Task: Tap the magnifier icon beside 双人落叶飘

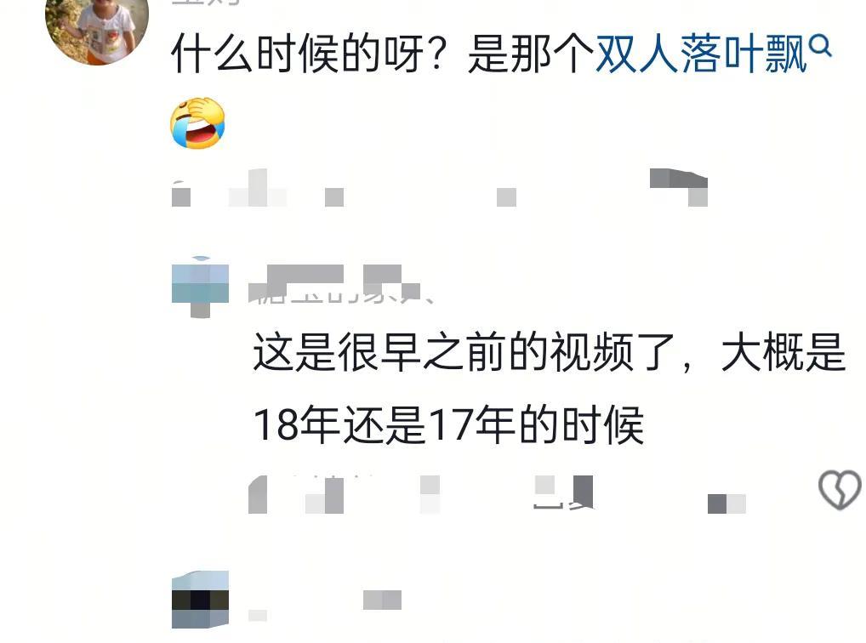Action: pos(820,46)
